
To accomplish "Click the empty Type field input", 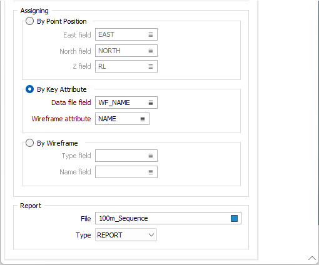I will pyautogui.click(x=126, y=156).
